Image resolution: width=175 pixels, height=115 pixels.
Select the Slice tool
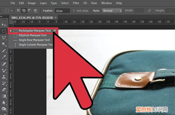tap(4, 51)
